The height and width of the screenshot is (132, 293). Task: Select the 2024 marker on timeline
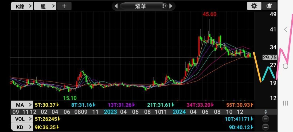point(179,112)
